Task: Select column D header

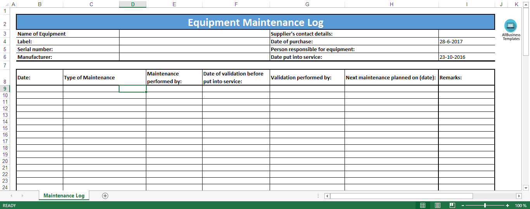Action: (133, 4)
